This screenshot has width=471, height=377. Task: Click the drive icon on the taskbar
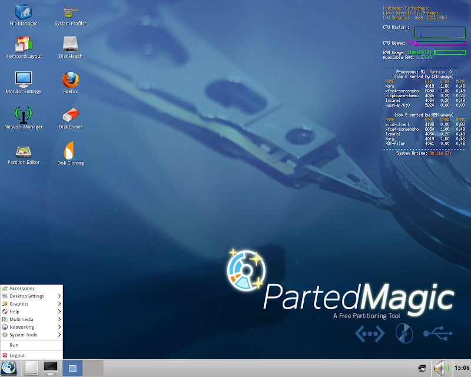click(31, 368)
